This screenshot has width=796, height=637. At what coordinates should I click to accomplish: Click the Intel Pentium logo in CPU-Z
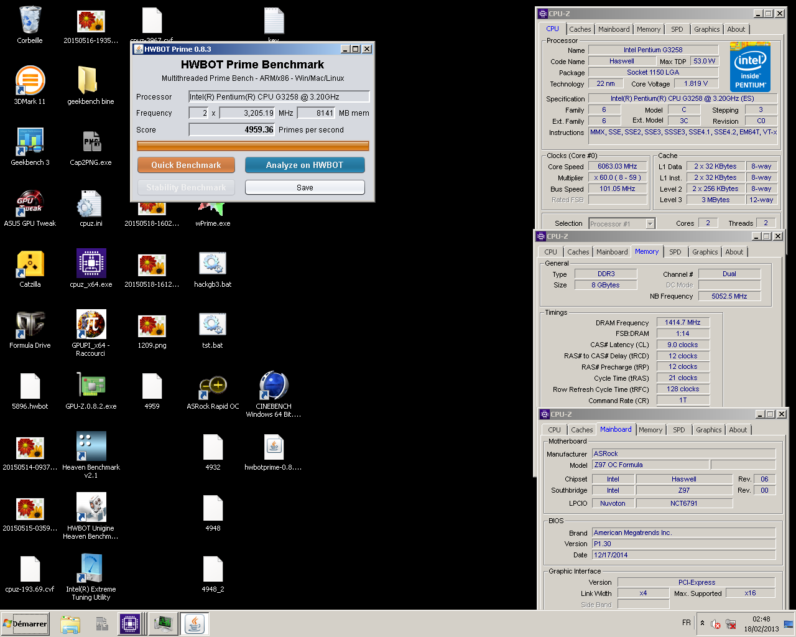coord(750,67)
